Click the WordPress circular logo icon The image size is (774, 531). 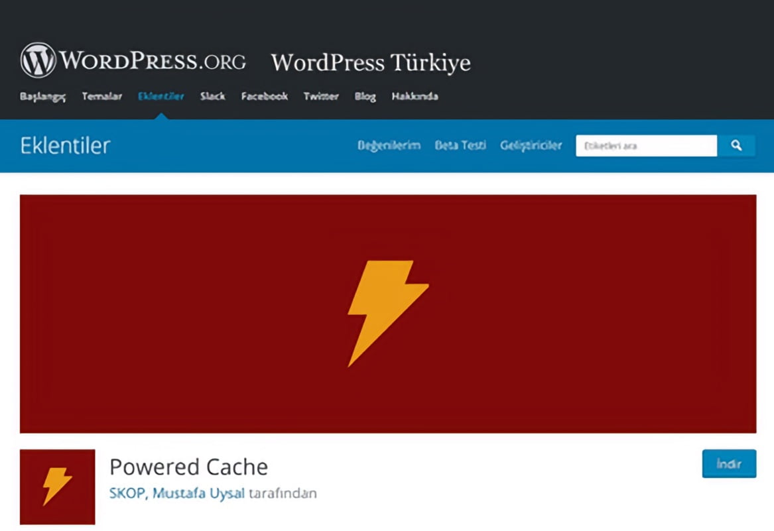tap(38, 60)
